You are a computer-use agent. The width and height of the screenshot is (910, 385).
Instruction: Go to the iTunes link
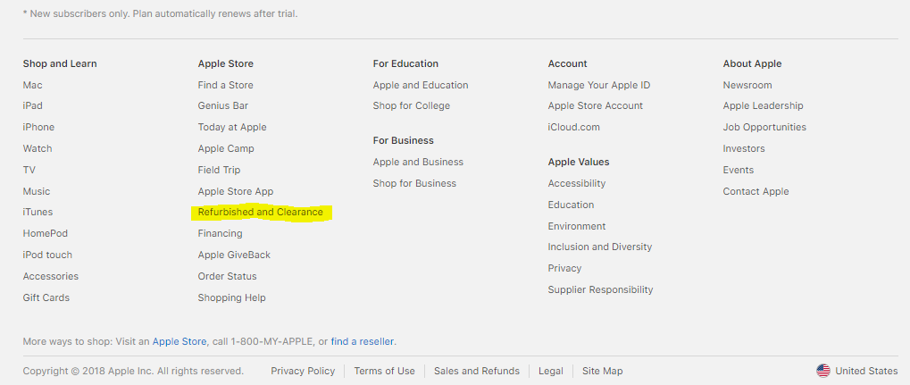pyautogui.click(x=38, y=212)
